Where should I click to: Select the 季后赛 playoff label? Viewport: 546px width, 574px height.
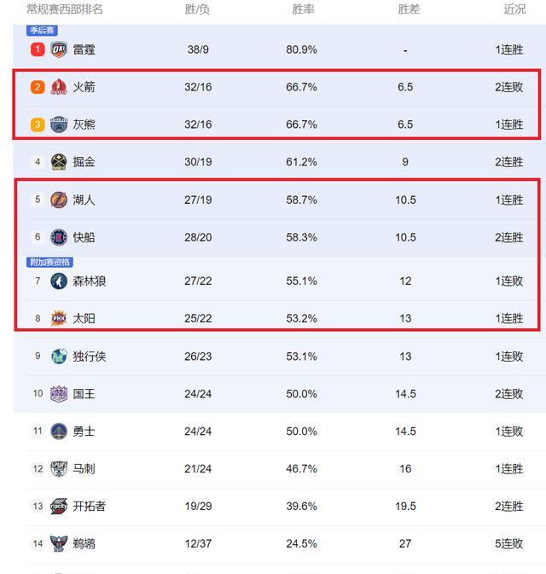pos(40,30)
